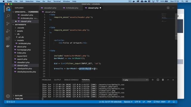The width and height of the screenshot is (191, 107).
Task: Open the Source Control view
Action: pos(8,23)
